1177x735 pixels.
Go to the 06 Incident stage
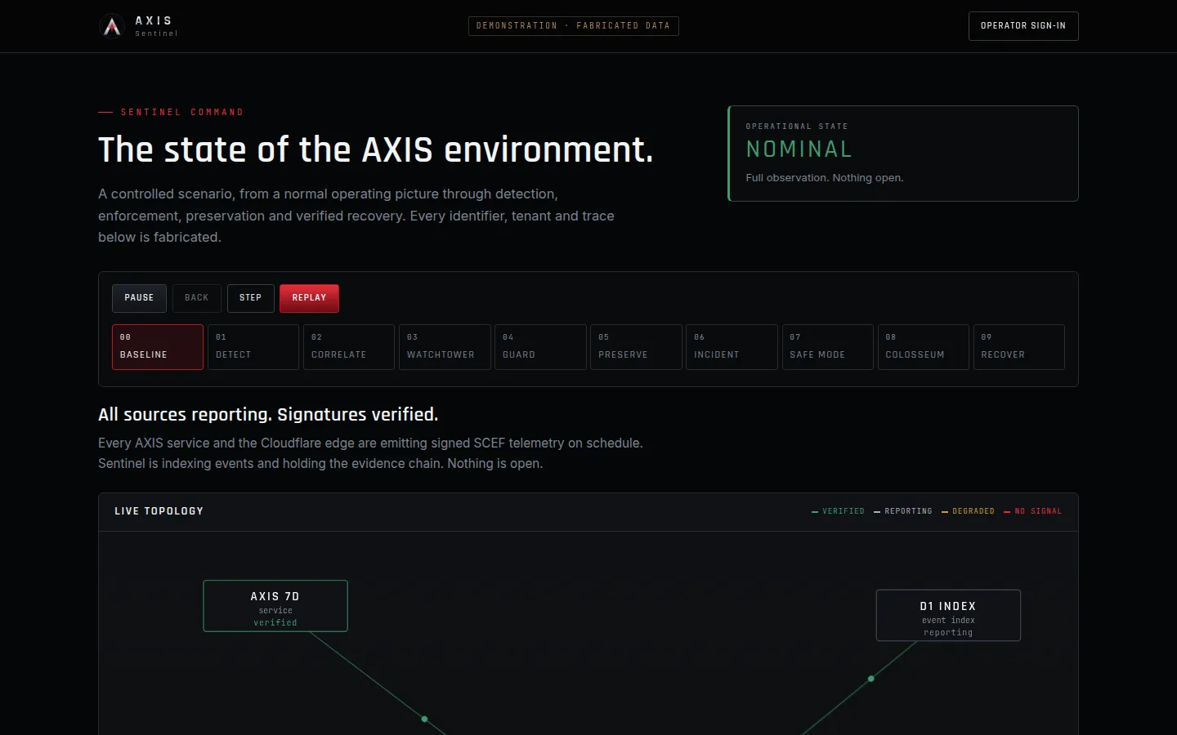point(732,347)
